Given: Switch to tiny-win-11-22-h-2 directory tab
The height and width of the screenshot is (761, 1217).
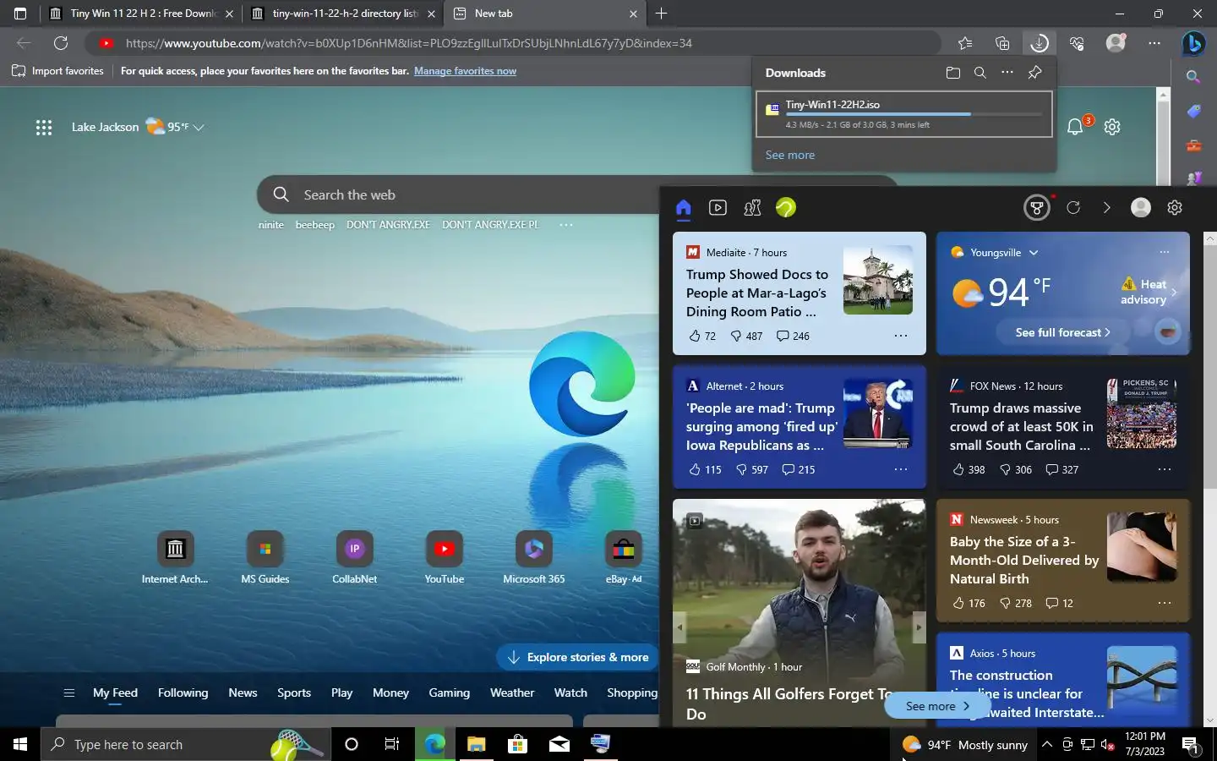Looking at the screenshot, I should point(343,14).
